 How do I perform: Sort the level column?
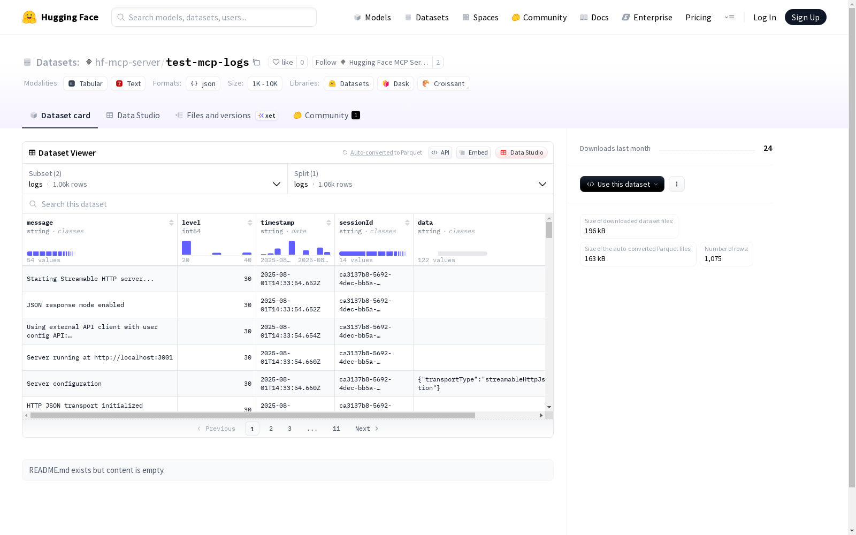click(250, 223)
